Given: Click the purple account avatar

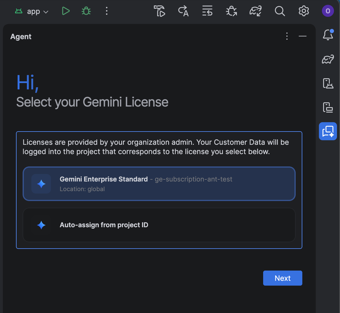Looking at the screenshot, I should click(328, 11).
